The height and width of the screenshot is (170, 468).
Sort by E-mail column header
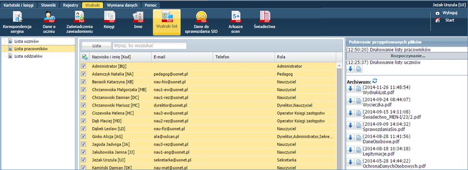(182, 57)
